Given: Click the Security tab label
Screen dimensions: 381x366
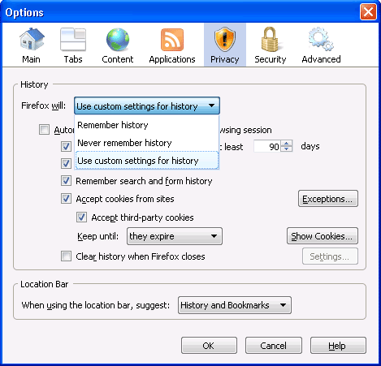Looking at the screenshot, I should click(271, 59).
